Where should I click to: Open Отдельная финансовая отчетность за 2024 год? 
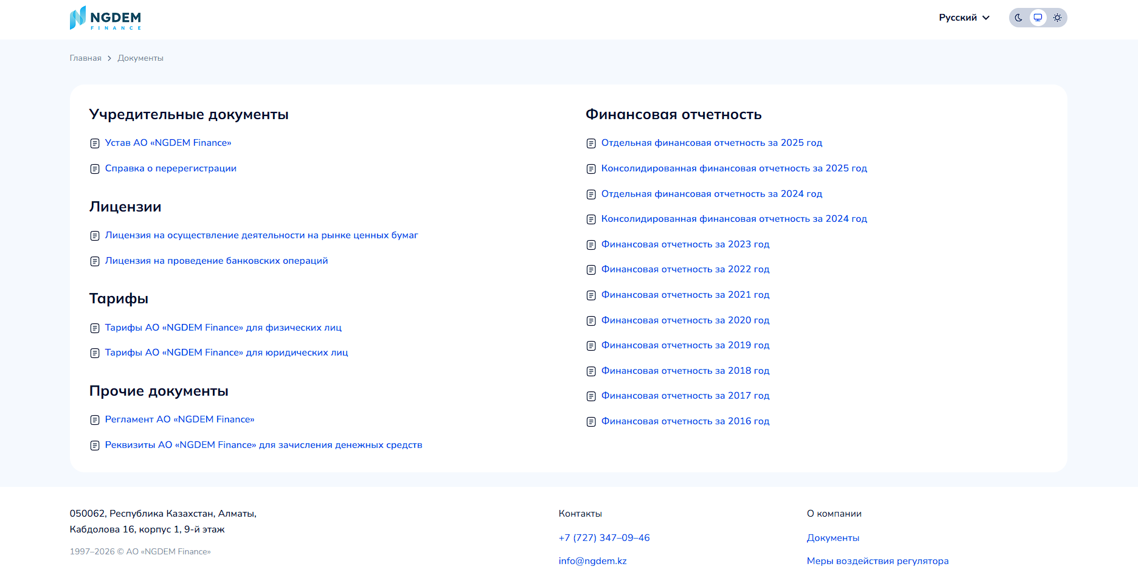pyautogui.click(x=712, y=194)
